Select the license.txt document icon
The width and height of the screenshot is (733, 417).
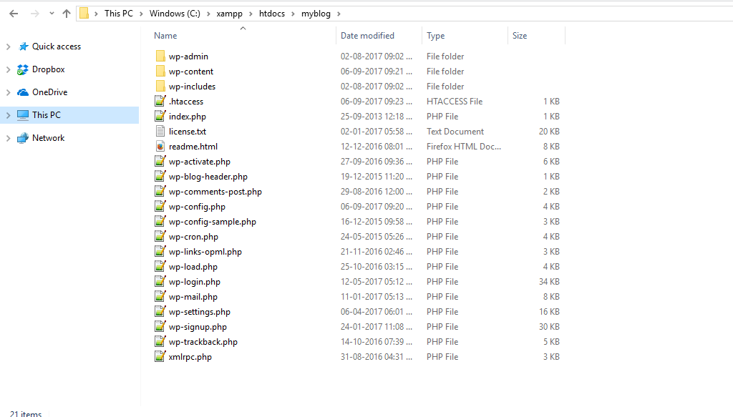coord(160,131)
